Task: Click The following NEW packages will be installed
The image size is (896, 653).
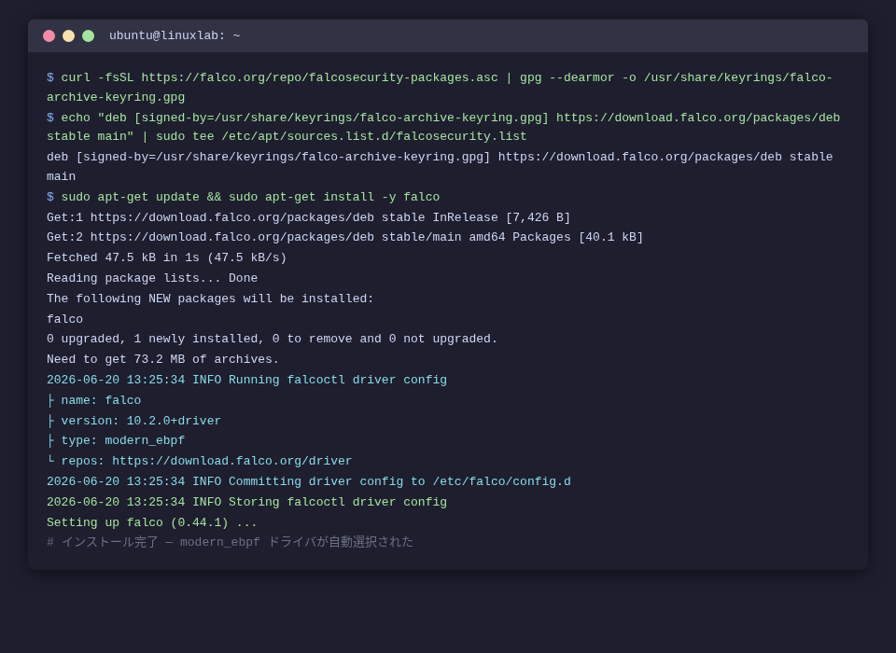Action: [210, 299]
